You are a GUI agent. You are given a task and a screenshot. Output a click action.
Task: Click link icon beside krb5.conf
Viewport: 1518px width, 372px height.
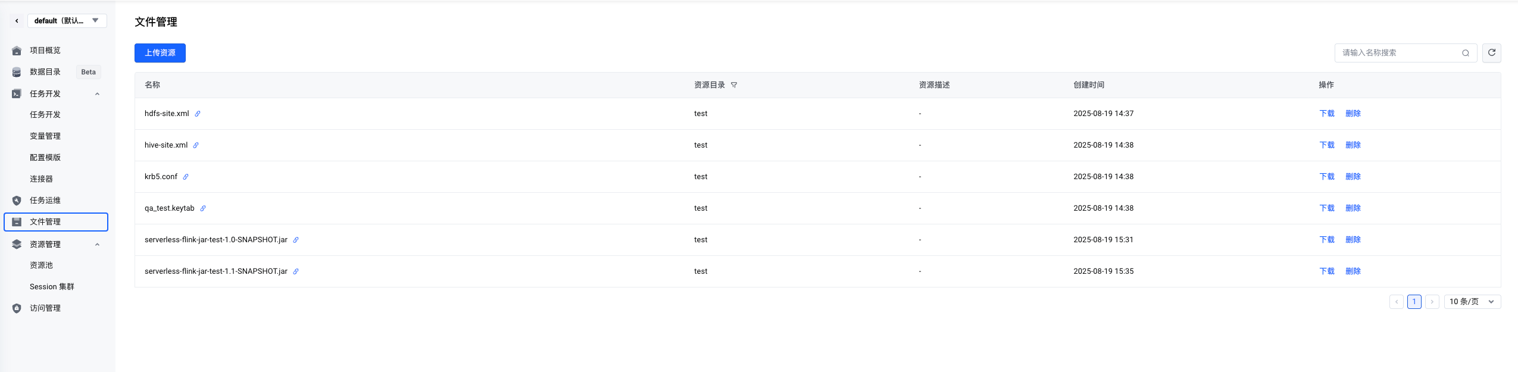tap(186, 177)
